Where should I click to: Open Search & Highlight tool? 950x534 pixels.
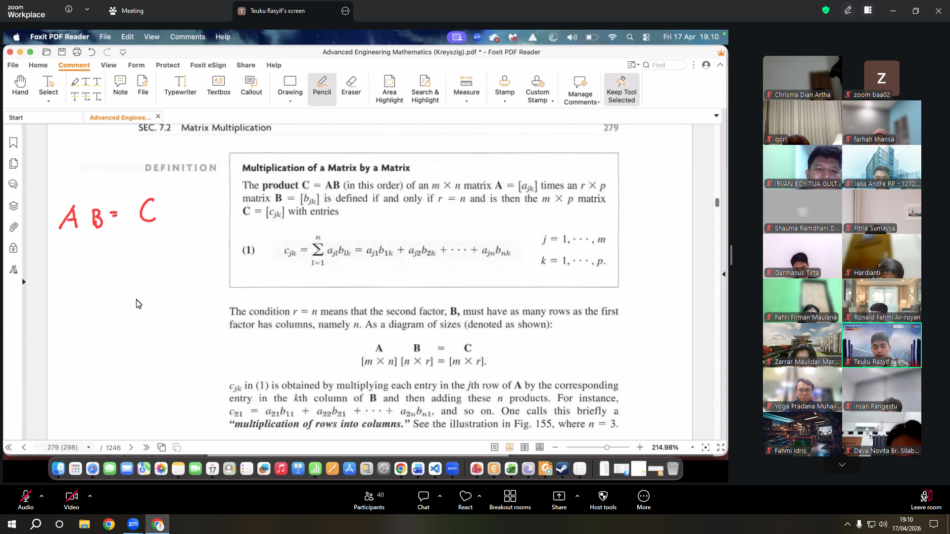click(x=425, y=89)
